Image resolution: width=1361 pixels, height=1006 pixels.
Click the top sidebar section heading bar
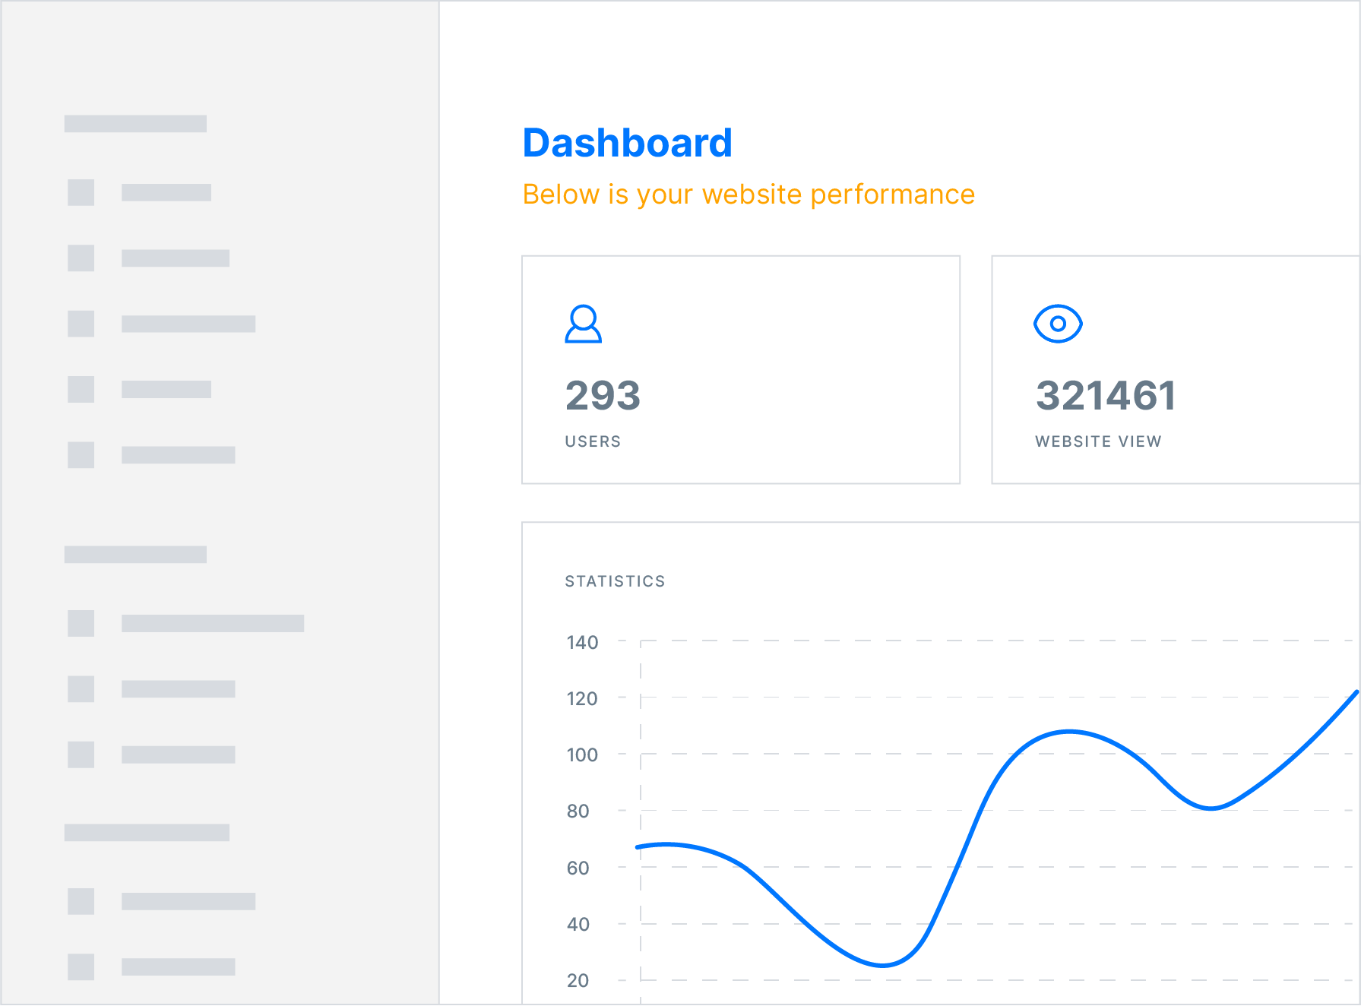[135, 124]
